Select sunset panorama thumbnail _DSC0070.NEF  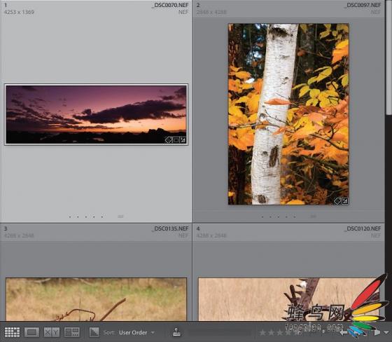[x=97, y=114]
